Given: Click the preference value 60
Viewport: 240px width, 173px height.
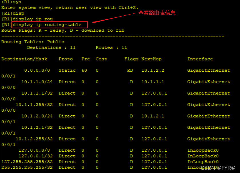Looking at the screenshot, I should coord(84,71).
